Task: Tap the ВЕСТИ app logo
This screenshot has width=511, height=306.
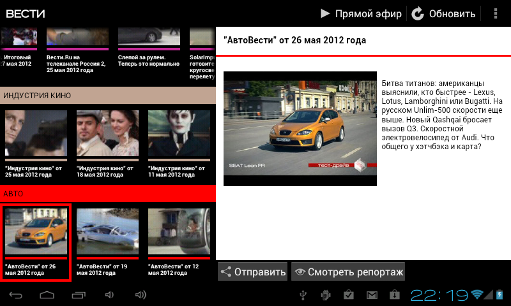Action: coord(26,13)
